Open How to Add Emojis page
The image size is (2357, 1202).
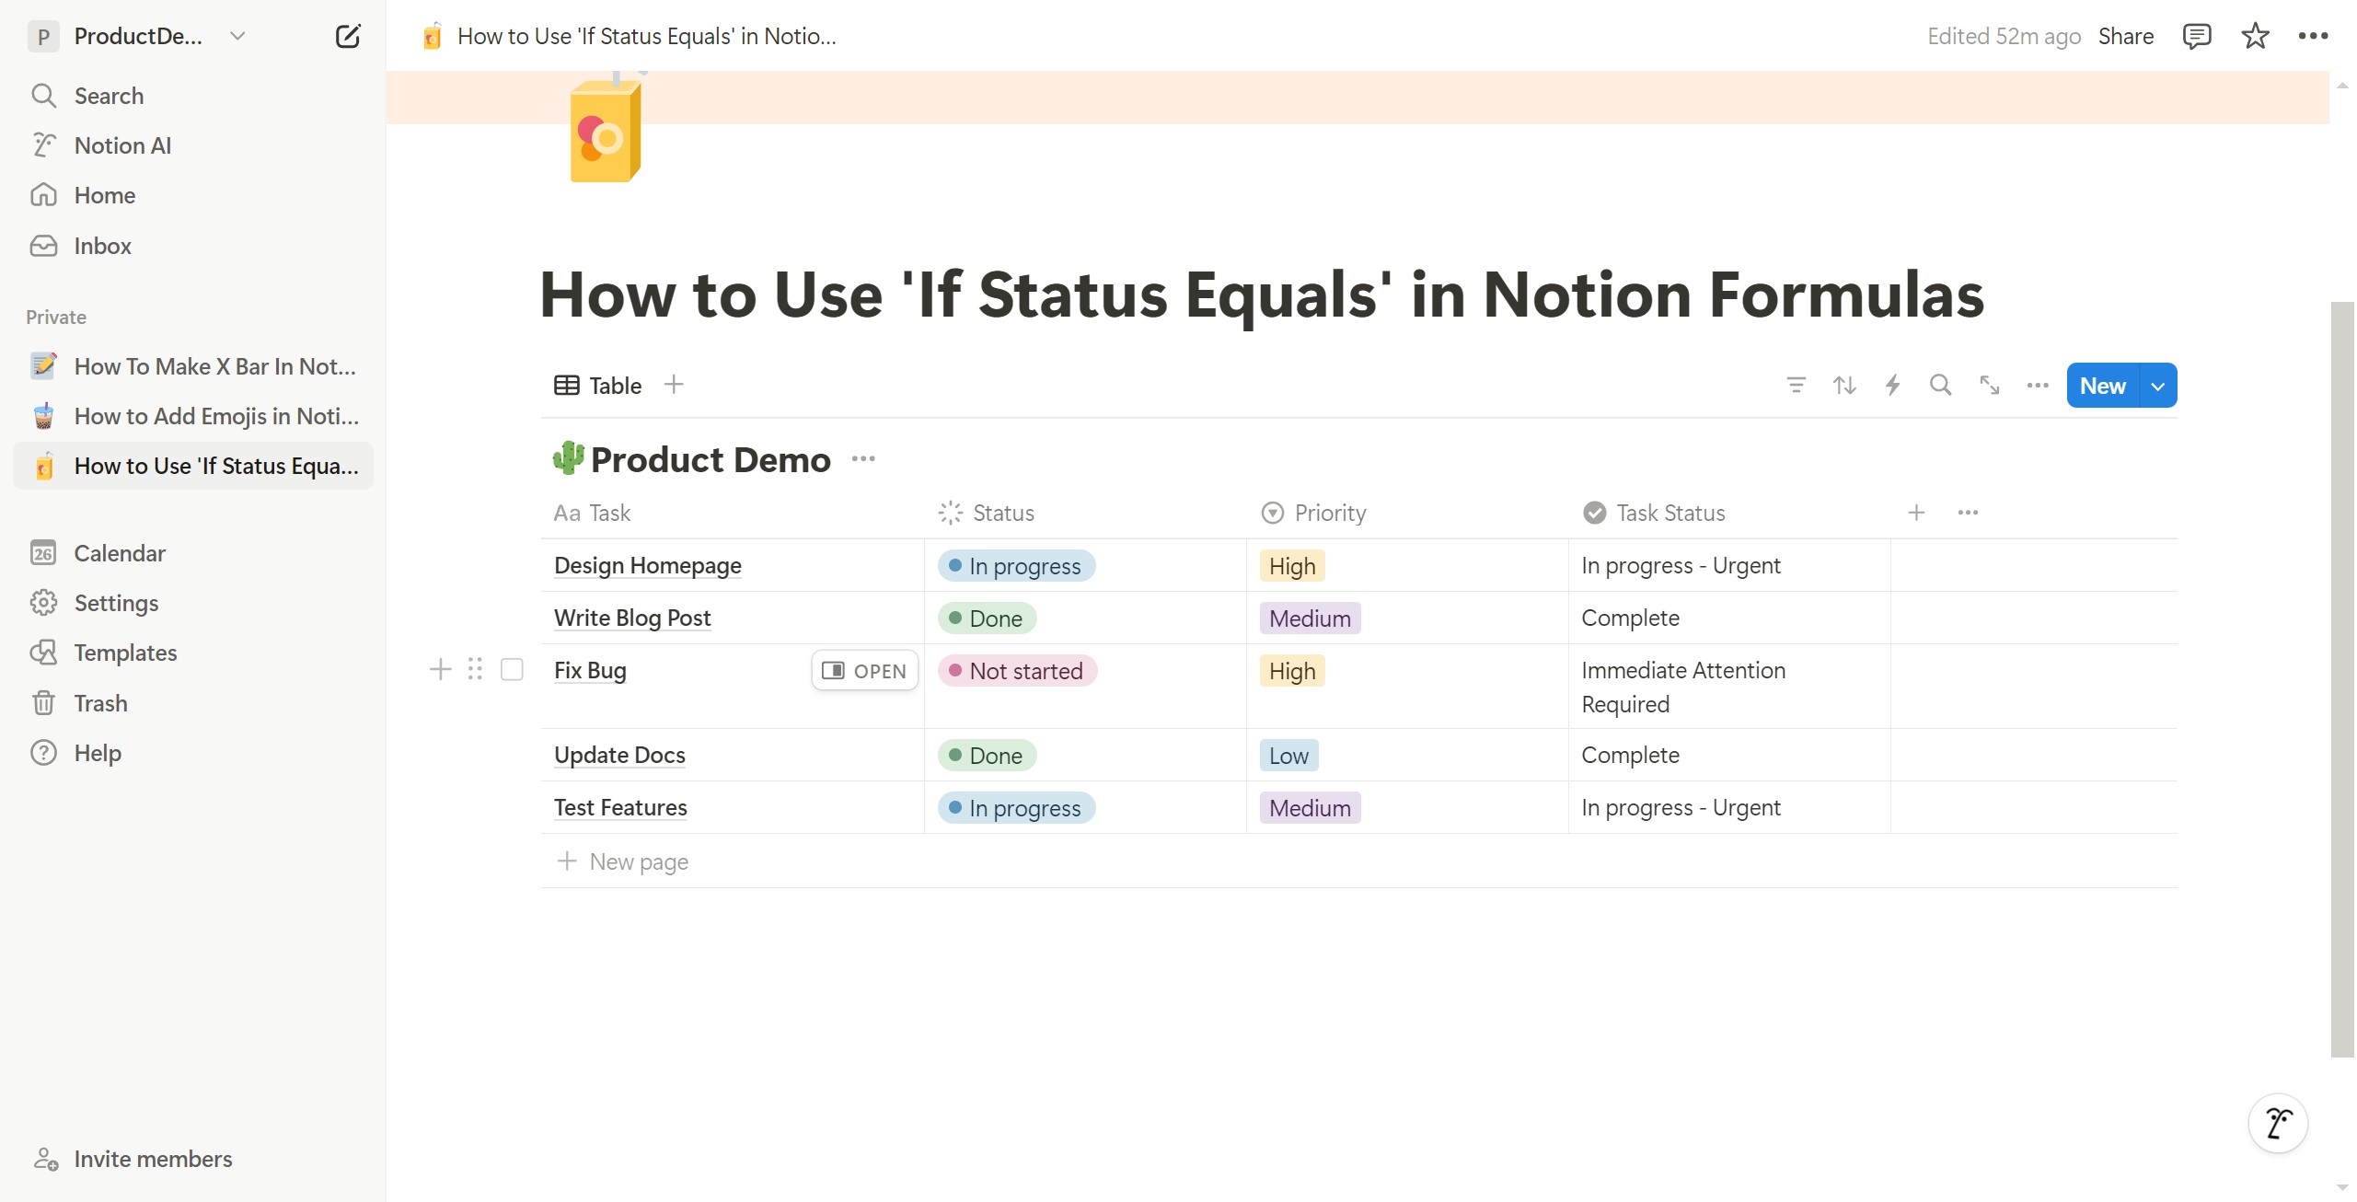(193, 416)
